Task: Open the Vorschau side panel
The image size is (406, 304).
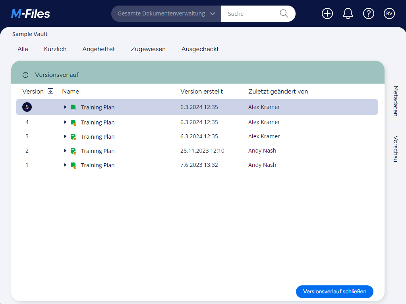Action: (395, 149)
